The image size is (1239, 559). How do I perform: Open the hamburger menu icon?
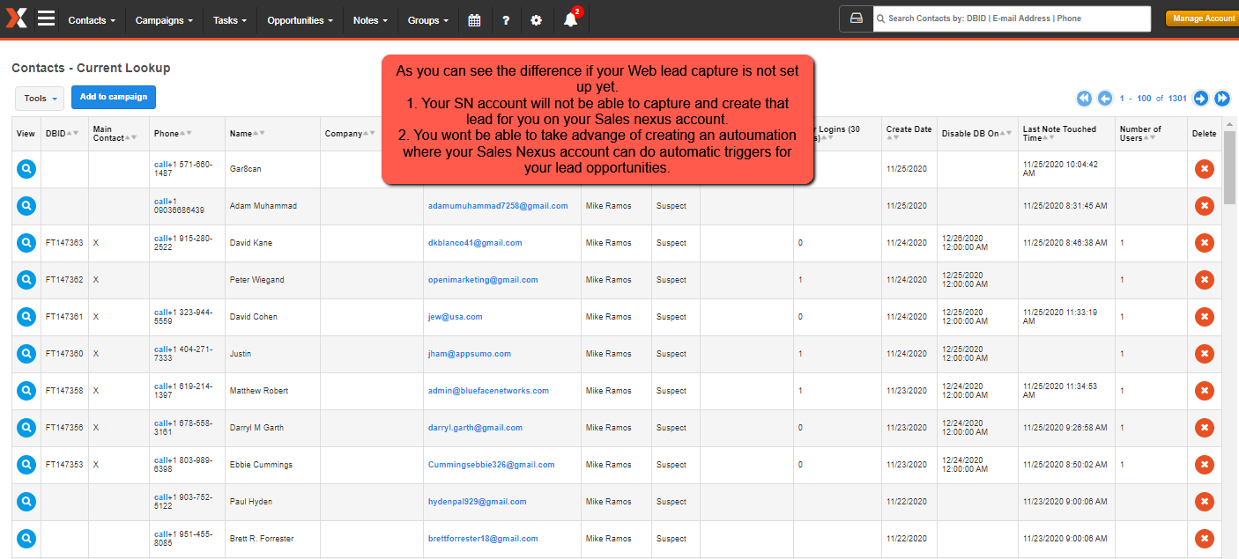(46, 18)
